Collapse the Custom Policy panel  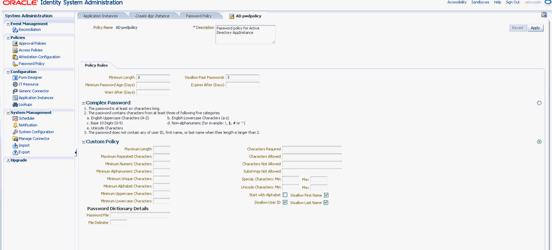click(x=83, y=142)
